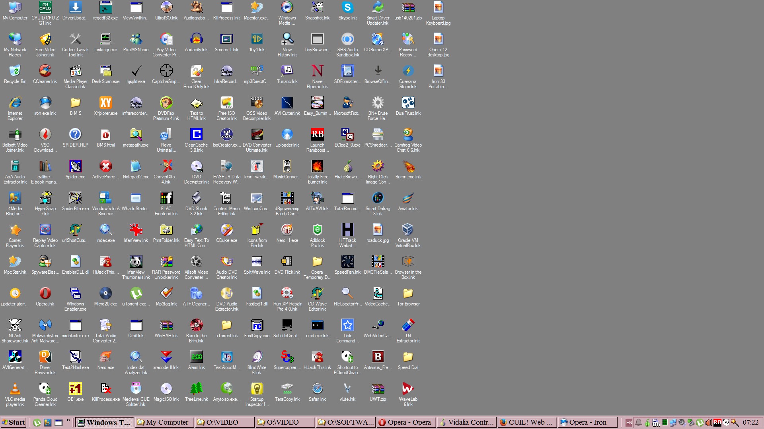The image size is (764, 429).
Task: Select the IrfanView shortcut icon
Action: (136, 230)
